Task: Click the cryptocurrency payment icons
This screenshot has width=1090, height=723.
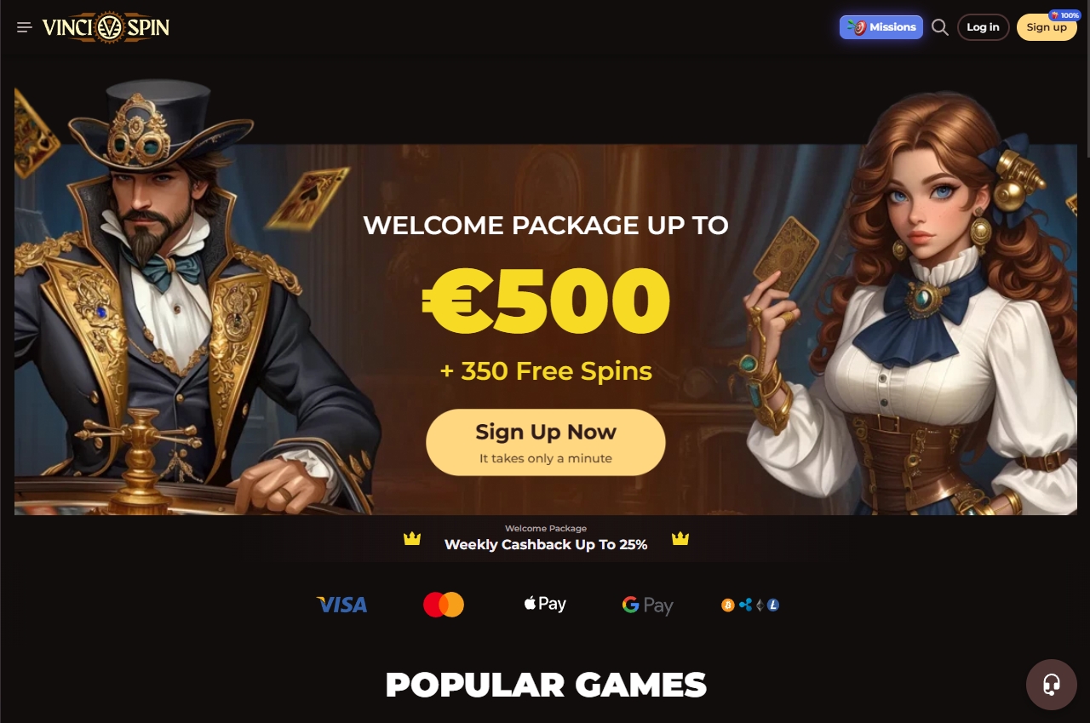Action: point(750,605)
